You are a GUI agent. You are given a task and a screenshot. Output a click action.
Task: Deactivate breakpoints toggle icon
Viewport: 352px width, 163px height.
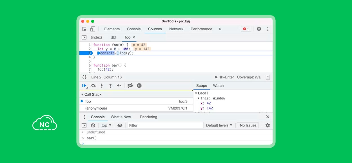click(x=130, y=86)
